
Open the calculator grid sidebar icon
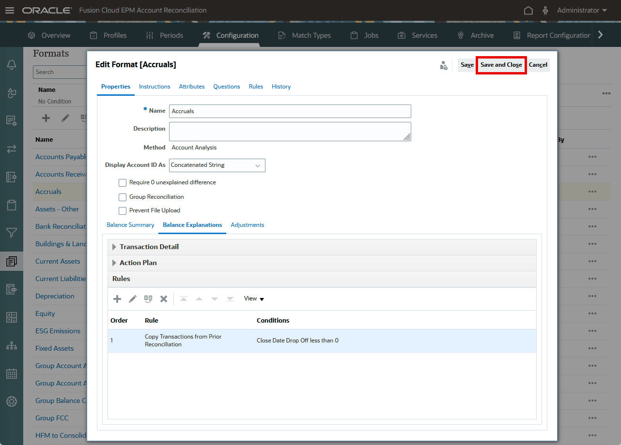[12, 317]
